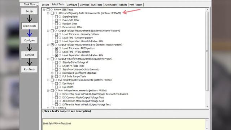The width and height of the screenshot is (231, 130).
Task: Switch to the Configure tab
Action: pos(72,5)
